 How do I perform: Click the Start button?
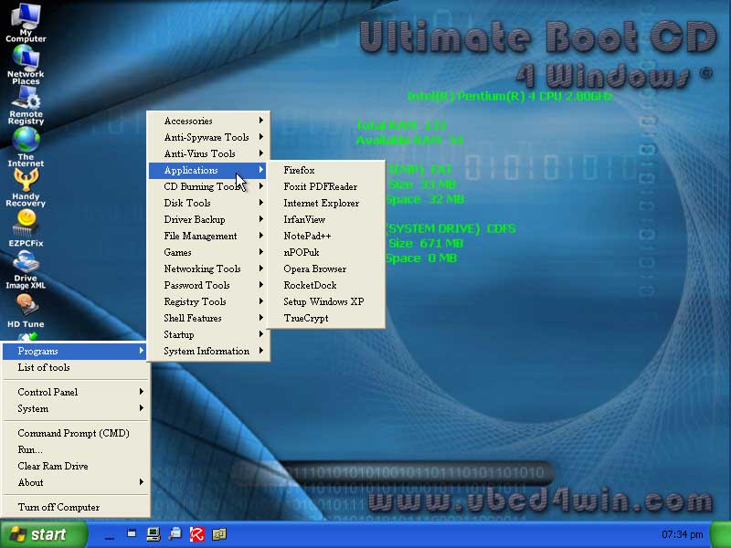[43, 534]
